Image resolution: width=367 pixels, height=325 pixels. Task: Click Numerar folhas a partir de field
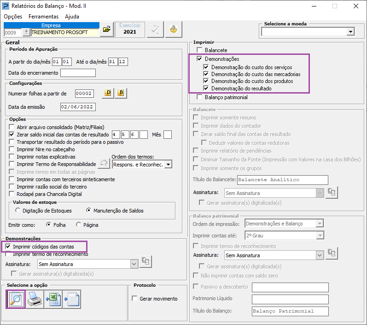[84, 94]
